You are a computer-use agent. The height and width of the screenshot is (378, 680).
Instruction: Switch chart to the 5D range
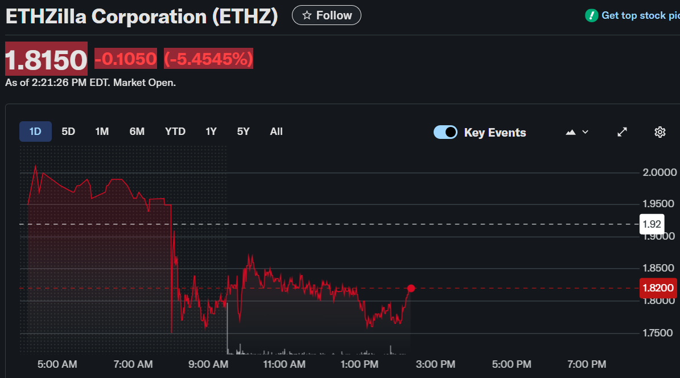[68, 132]
